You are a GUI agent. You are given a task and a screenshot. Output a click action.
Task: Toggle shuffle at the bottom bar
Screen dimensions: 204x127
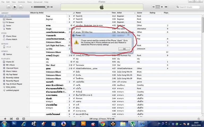[x=11, y=119]
